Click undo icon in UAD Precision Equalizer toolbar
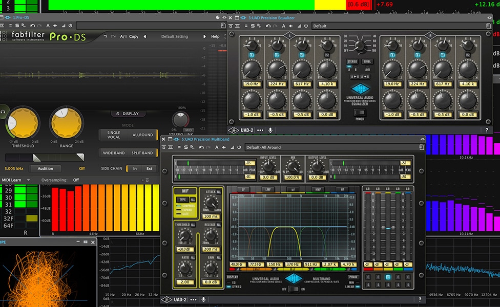 [268, 26]
